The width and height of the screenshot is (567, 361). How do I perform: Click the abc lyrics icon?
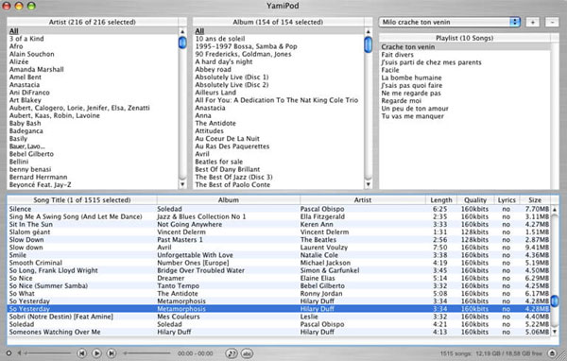click(x=247, y=353)
